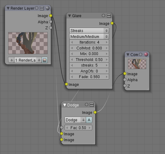Click Composite node Image input socket
Screen dimensions: 165x154
125,74
